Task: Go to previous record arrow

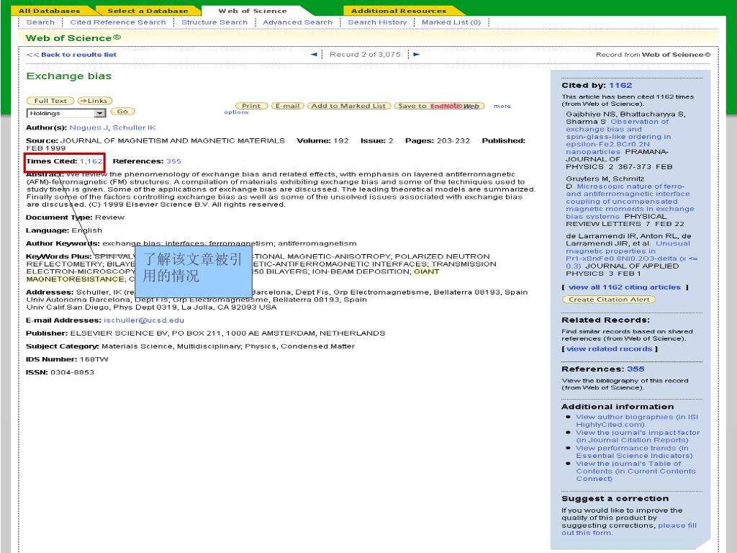Action: [x=314, y=55]
